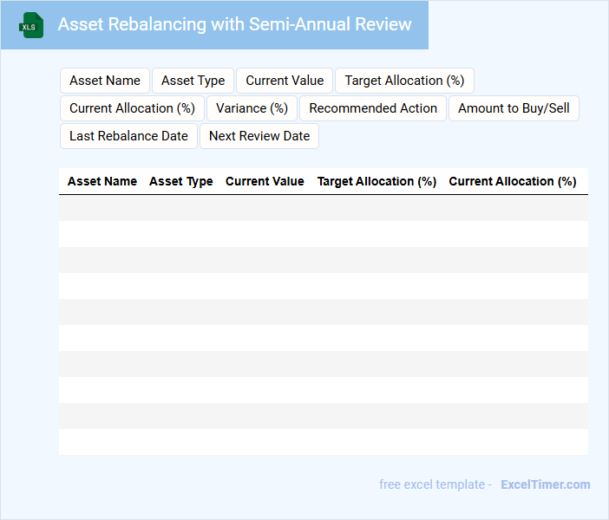Screen dimensions: 609x520
Task: Click the first empty table row
Action: click(323, 208)
